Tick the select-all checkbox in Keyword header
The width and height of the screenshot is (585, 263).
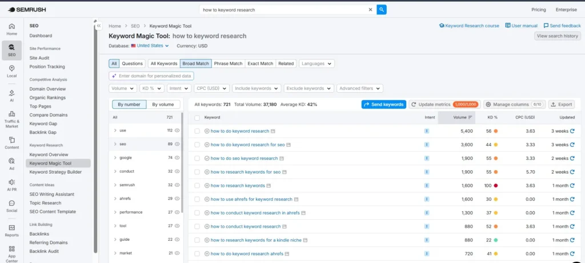[x=197, y=117]
